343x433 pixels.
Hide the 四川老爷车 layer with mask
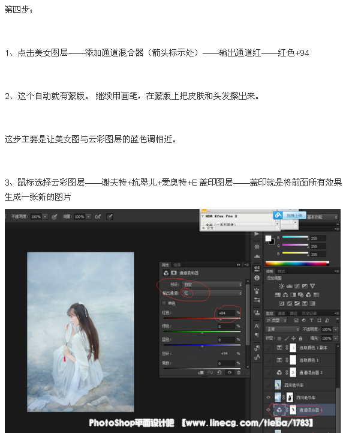[x=268, y=398]
